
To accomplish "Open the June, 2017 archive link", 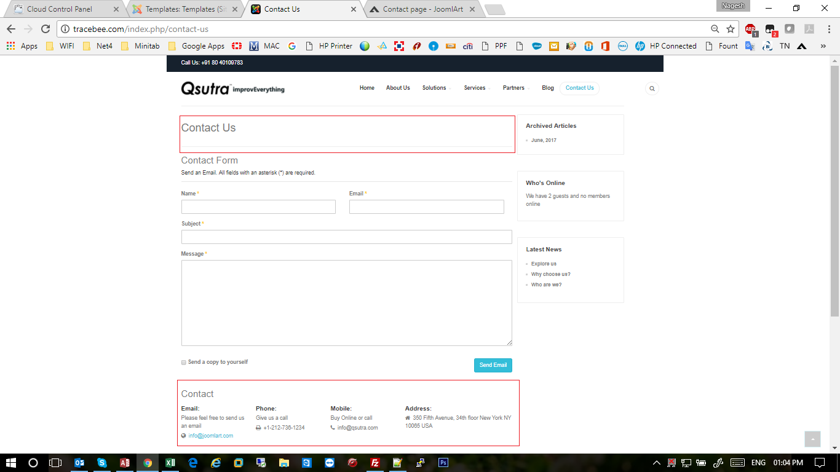I will tap(544, 140).
